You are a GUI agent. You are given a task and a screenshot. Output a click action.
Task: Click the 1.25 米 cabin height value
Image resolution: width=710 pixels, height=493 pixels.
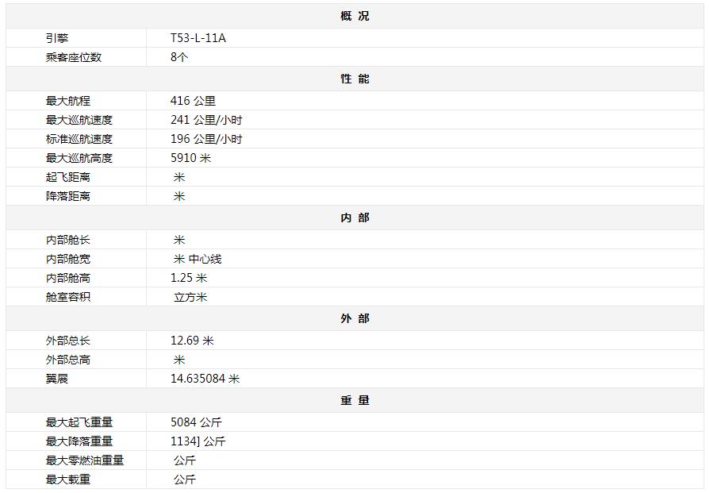189,278
